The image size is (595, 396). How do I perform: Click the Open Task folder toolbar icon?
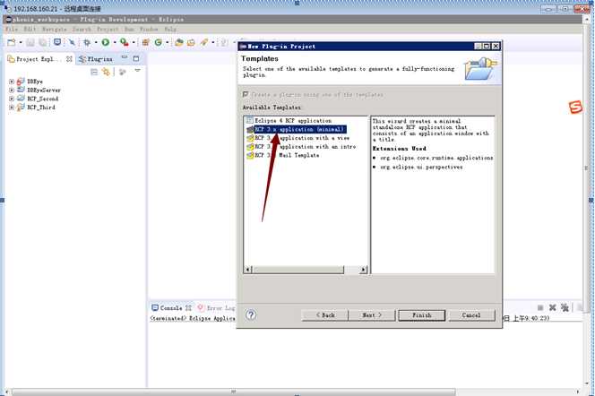[x=191, y=42]
